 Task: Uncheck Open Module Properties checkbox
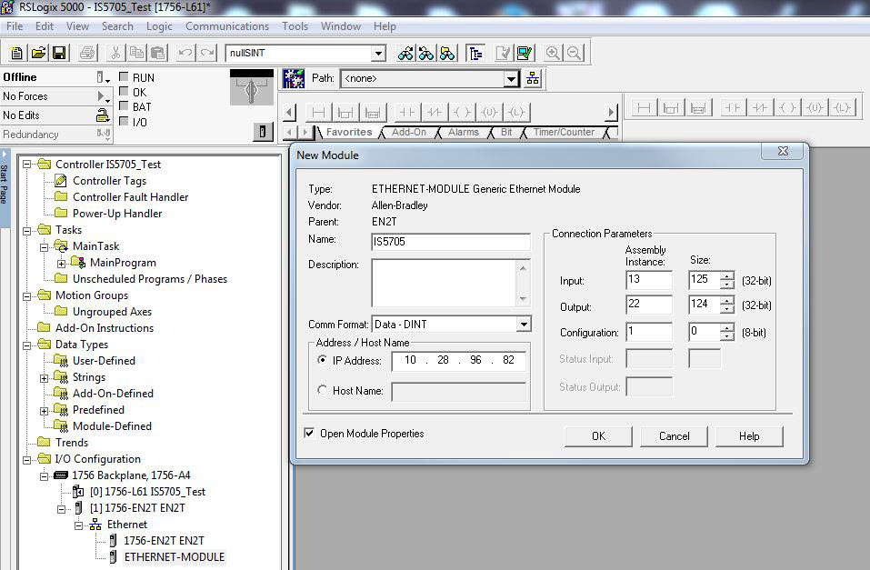tap(310, 434)
